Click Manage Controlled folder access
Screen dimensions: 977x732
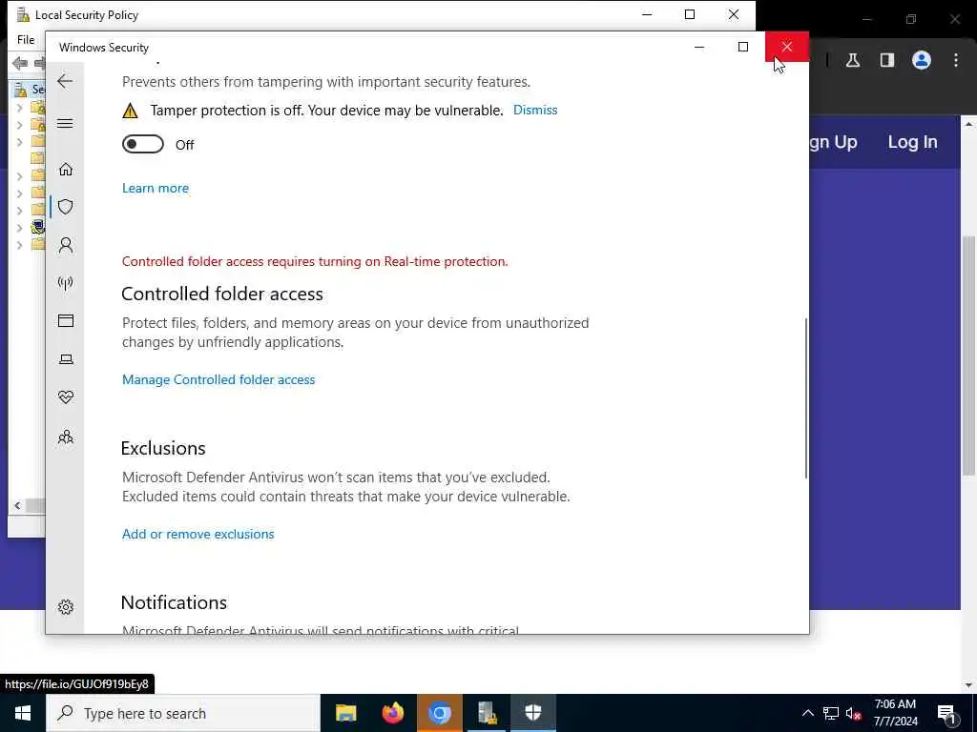[218, 379]
